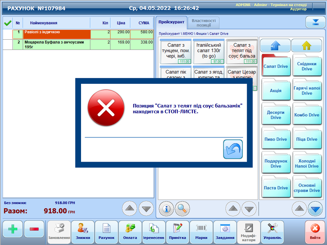Click the info icon below price list
Viewport: 327px width, 245px height.
tap(166, 209)
